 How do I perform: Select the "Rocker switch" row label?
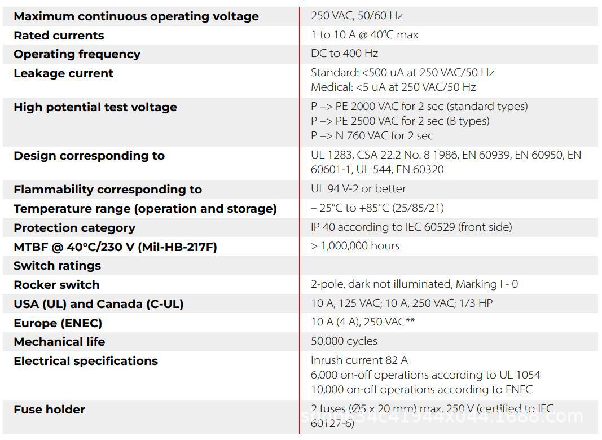(56, 285)
